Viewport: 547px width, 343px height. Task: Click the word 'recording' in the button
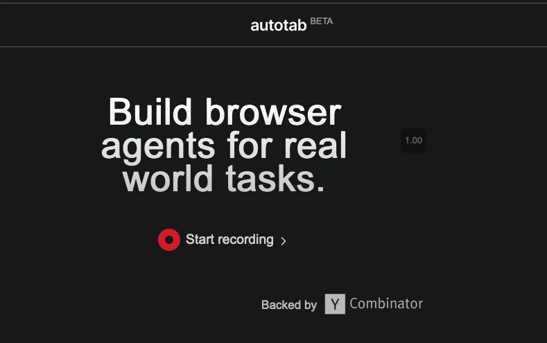tap(245, 240)
